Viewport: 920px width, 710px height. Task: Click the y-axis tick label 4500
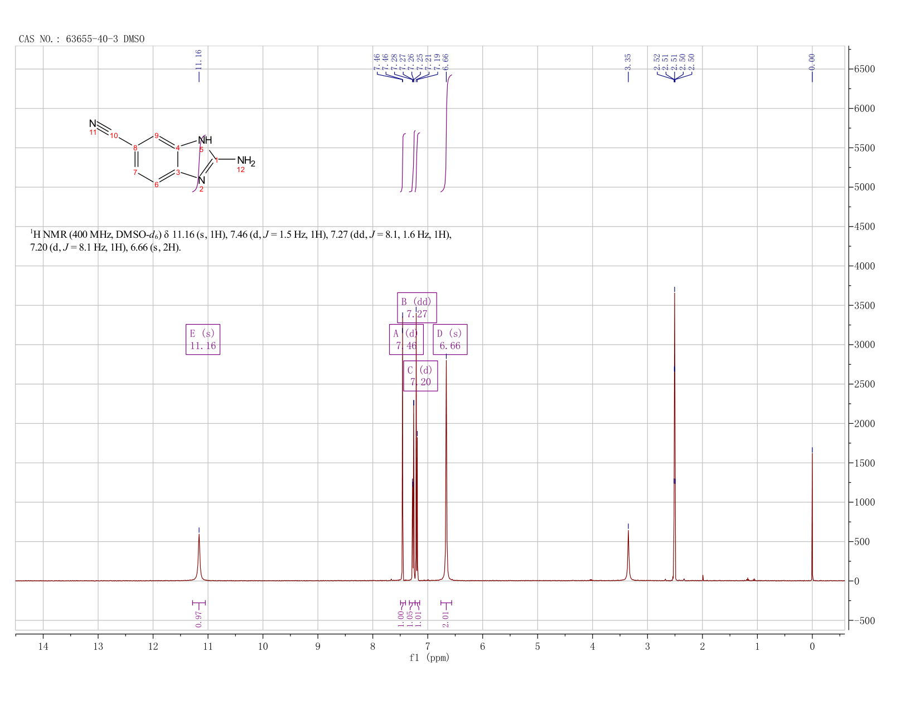tap(864, 227)
